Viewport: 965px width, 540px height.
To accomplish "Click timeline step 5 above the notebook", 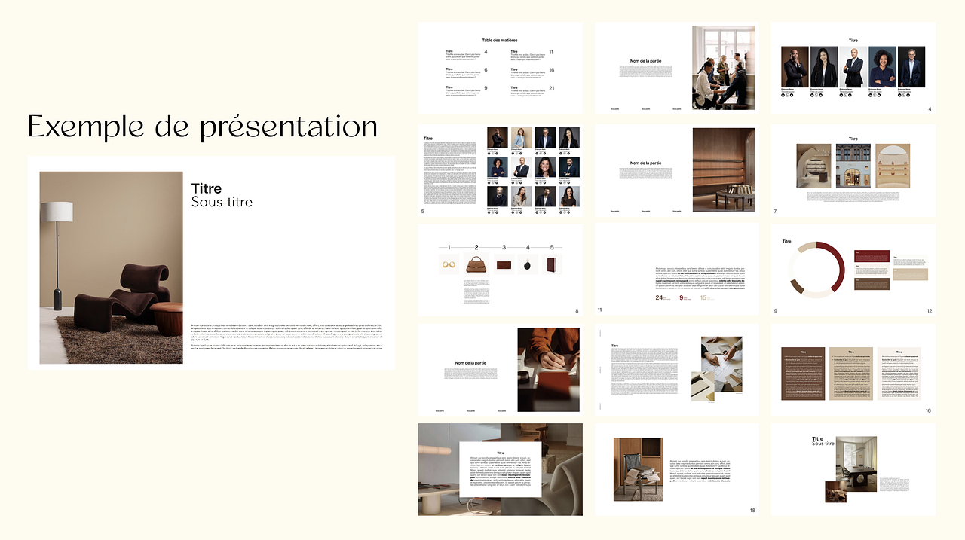I will (552, 247).
